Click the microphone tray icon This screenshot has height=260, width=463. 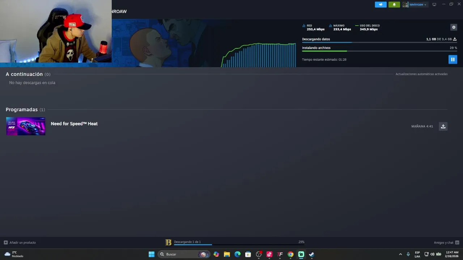[x=408, y=254]
